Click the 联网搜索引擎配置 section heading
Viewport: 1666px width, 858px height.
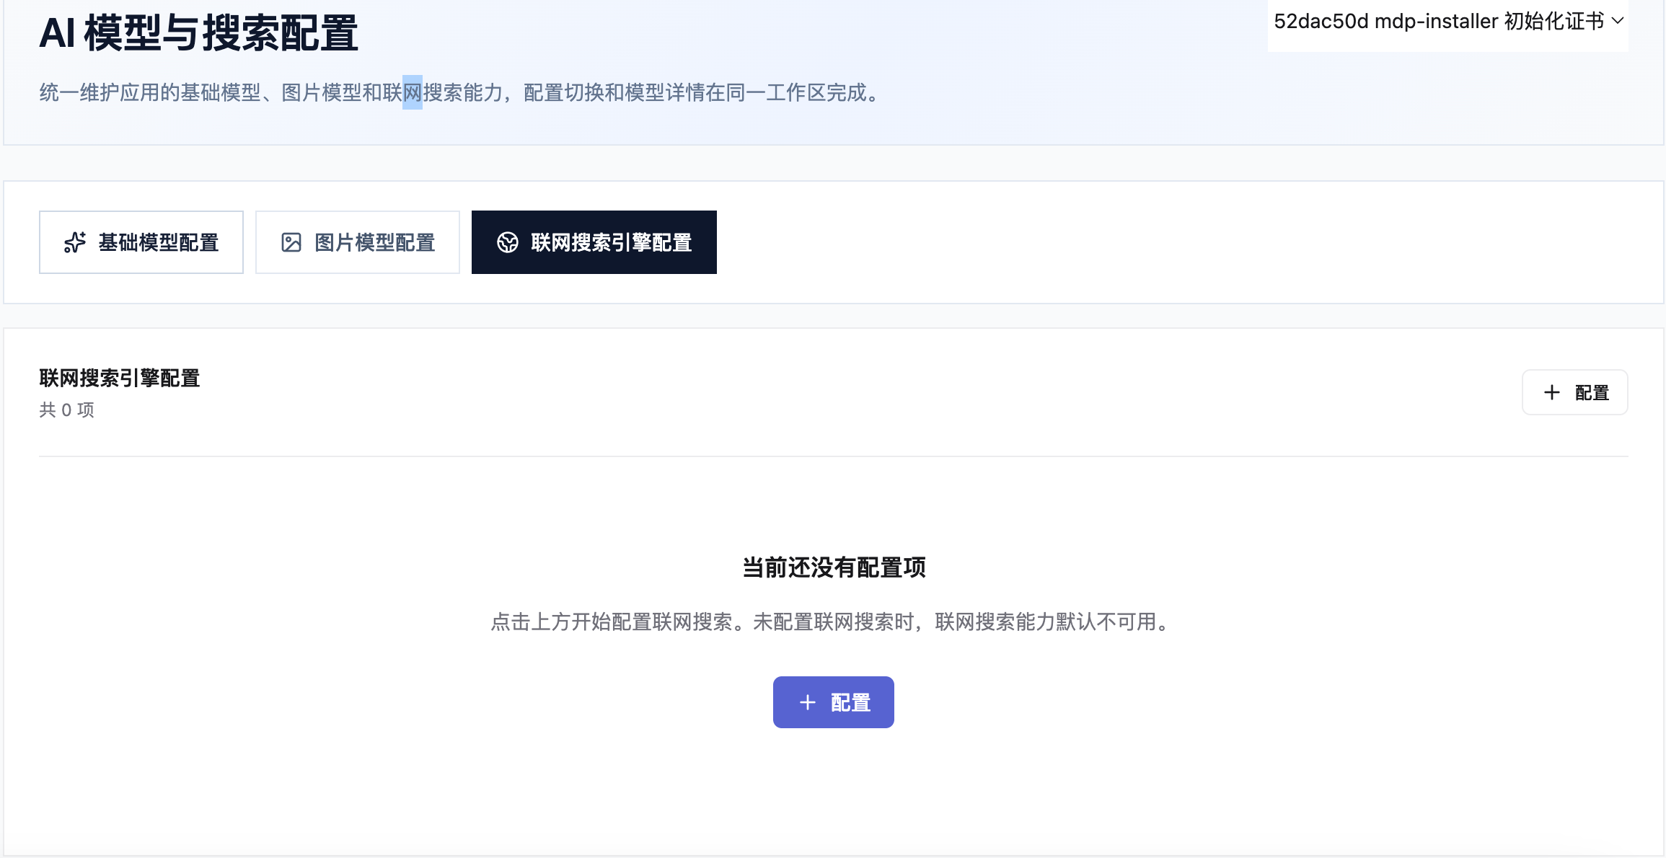[x=120, y=378]
